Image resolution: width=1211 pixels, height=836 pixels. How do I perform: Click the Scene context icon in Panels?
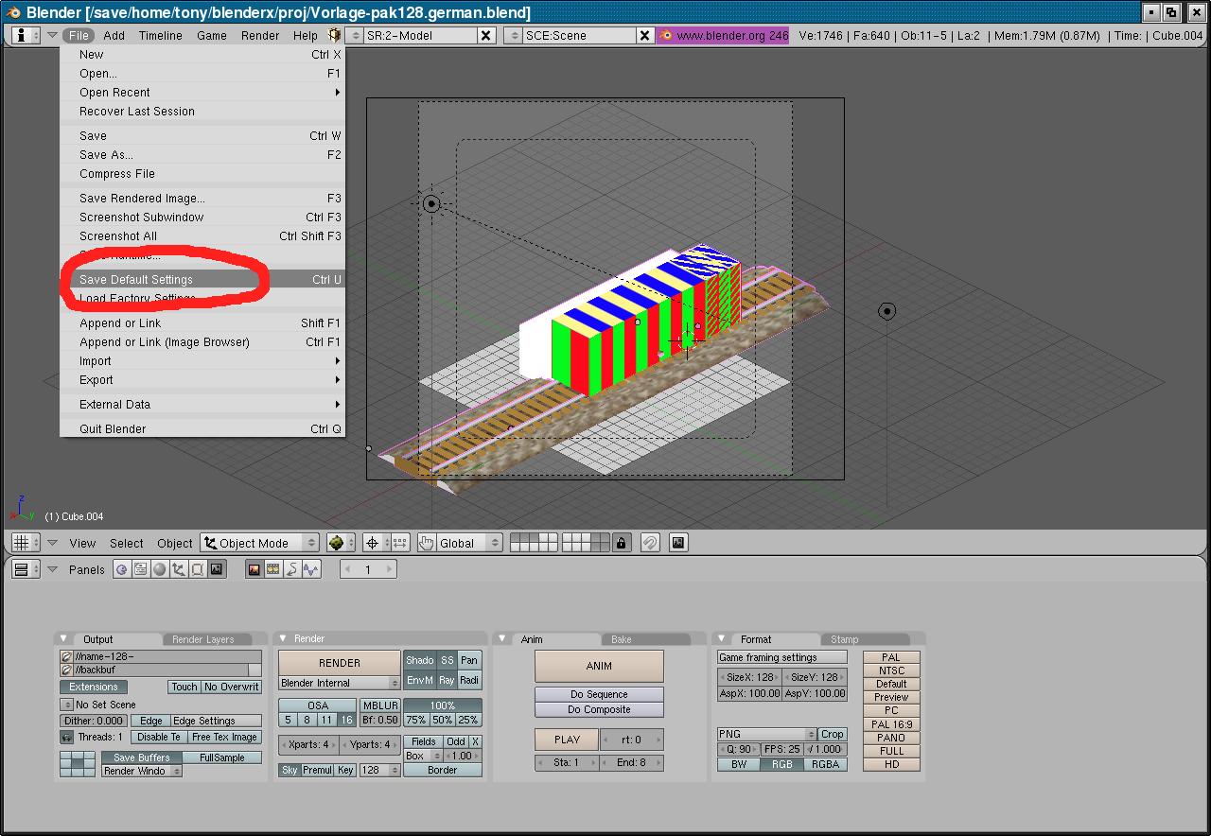[217, 569]
